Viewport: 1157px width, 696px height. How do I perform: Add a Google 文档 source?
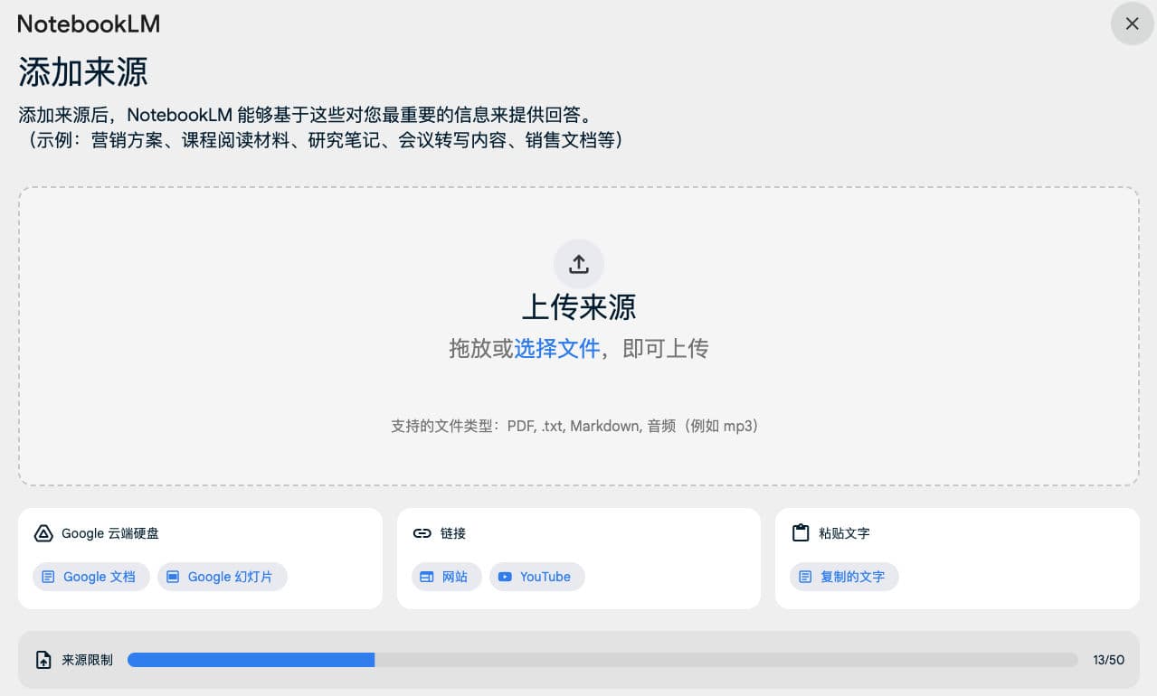[x=91, y=577]
